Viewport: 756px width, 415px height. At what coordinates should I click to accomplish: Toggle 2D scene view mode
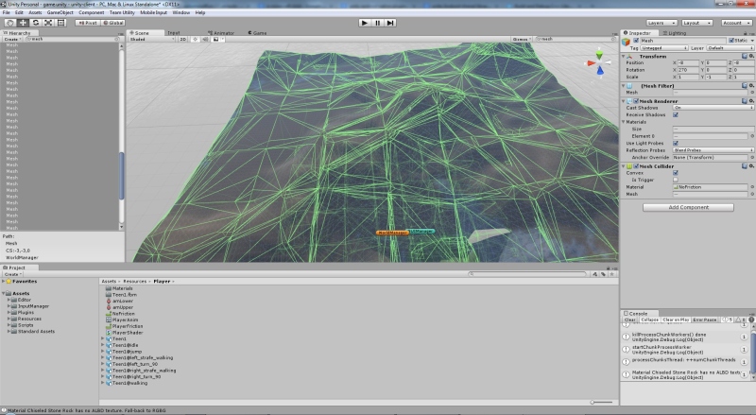(x=183, y=40)
